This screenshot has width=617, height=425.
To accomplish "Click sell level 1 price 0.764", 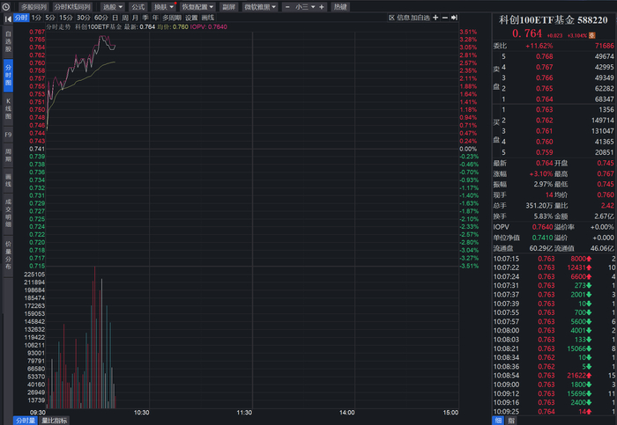I will 544,99.
